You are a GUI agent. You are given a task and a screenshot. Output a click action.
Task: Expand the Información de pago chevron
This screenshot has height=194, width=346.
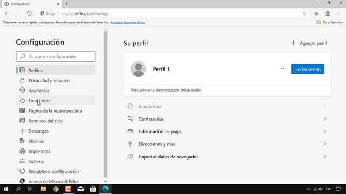(x=325, y=131)
